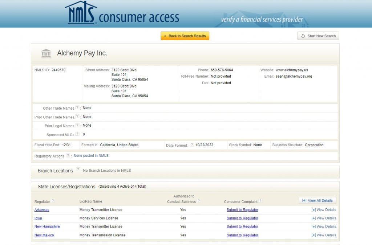Expand View Details for the Iowa license
Screen dimensions: 372x245
324,218
